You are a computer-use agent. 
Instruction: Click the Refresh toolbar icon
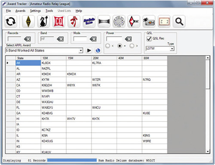coord(11,22)
